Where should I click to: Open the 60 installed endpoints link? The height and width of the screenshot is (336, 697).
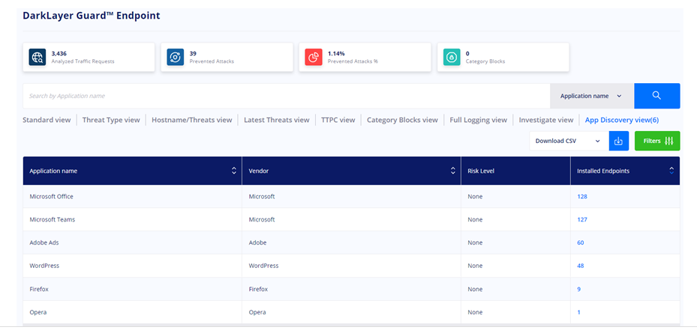click(581, 243)
